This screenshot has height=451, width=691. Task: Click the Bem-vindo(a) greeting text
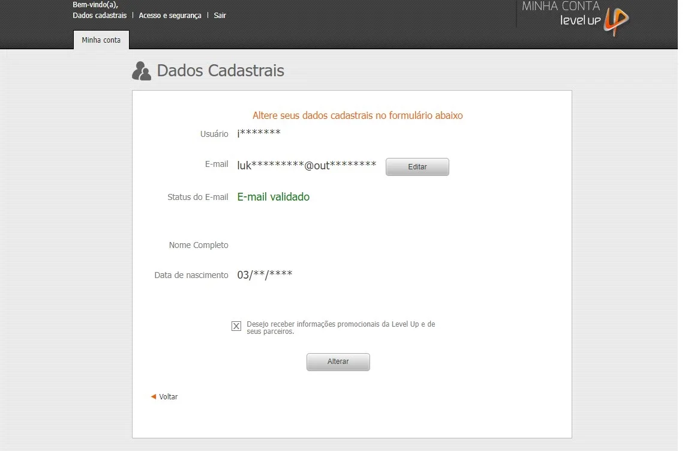click(x=95, y=5)
